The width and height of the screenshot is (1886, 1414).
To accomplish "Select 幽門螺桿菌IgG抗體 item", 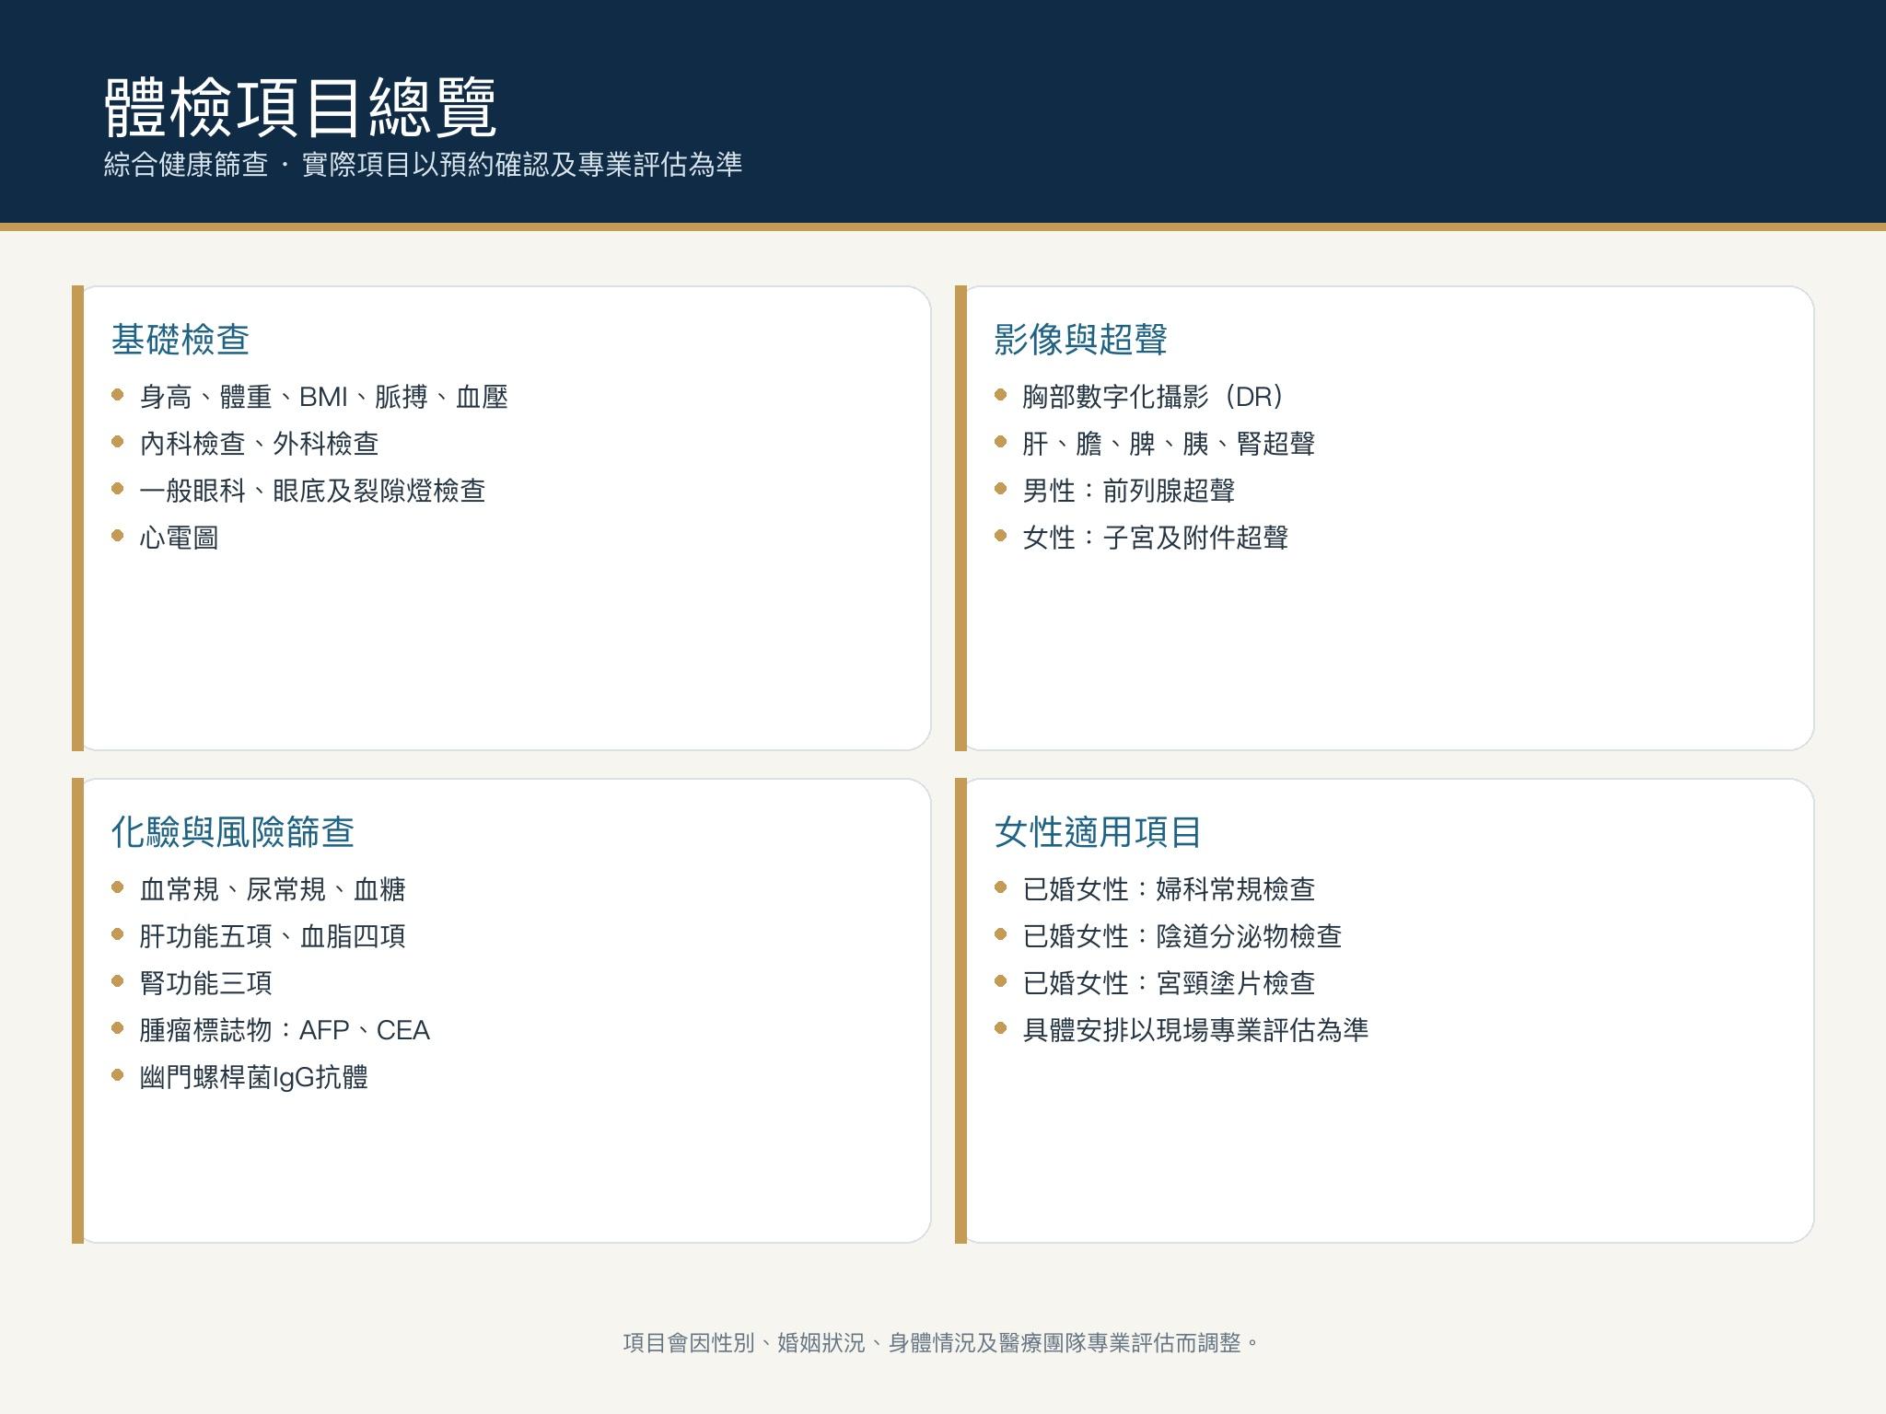I will [x=253, y=1077].
